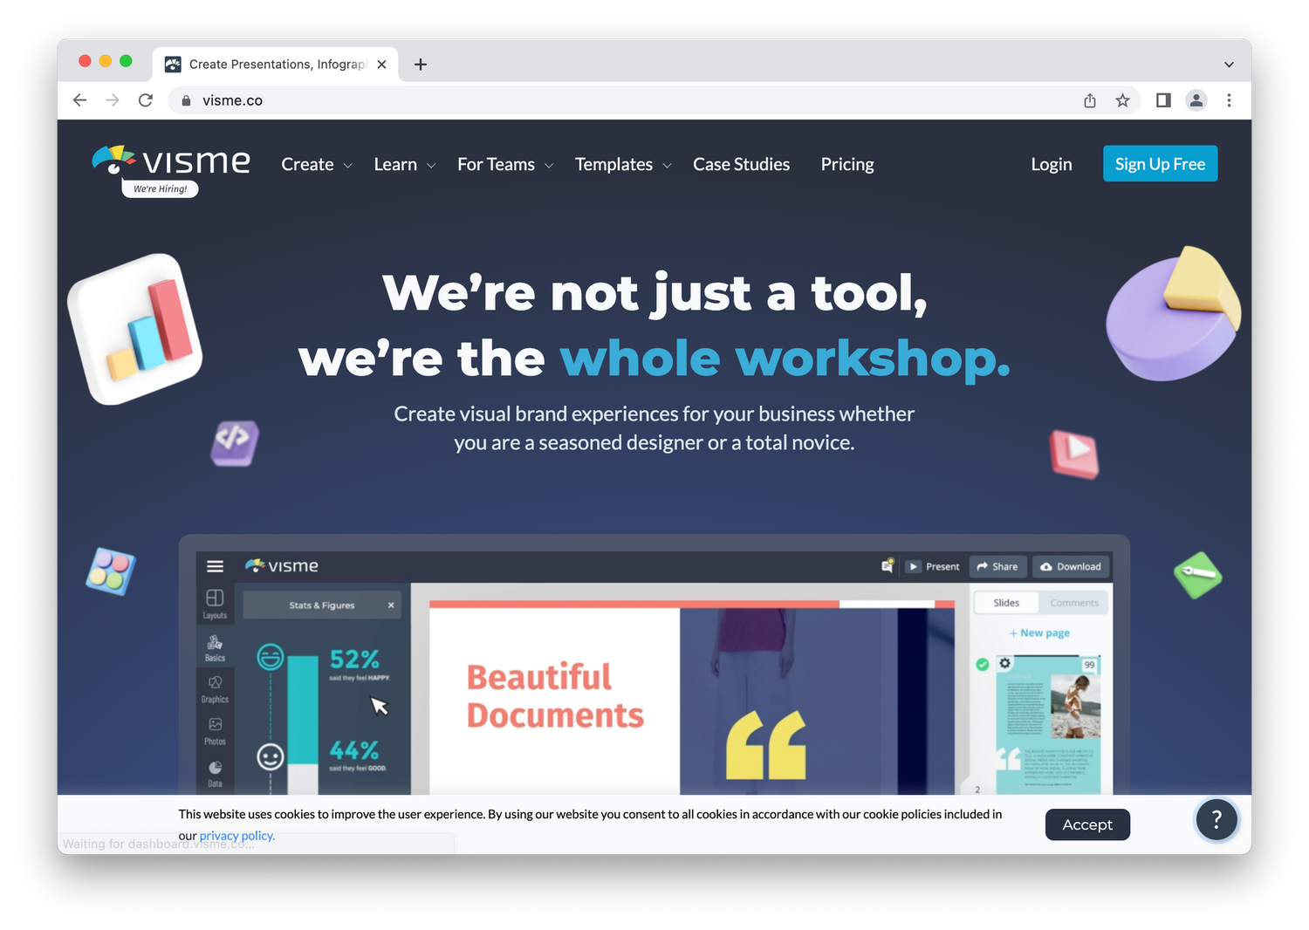This screenshot has width=1309, height=930.
Task: Open the Pricing page
Action: click(x=846, y=165)
